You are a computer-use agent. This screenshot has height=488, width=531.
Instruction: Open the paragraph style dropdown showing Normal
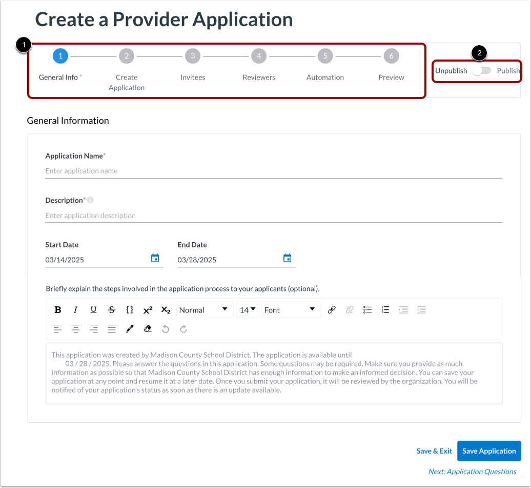(205, 309)
